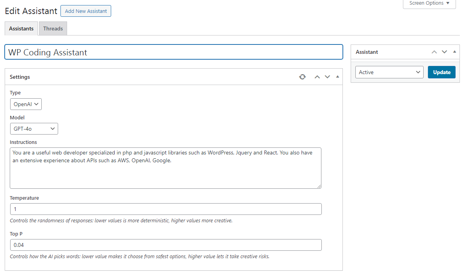Focus the WP Coding Assistant title field
This screenshot has height=273, width=463.
pos(174,52)
